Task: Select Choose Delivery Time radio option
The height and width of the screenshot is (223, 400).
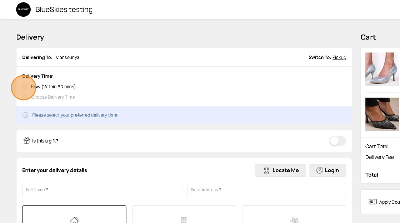Action: click(x=25, y=97)
